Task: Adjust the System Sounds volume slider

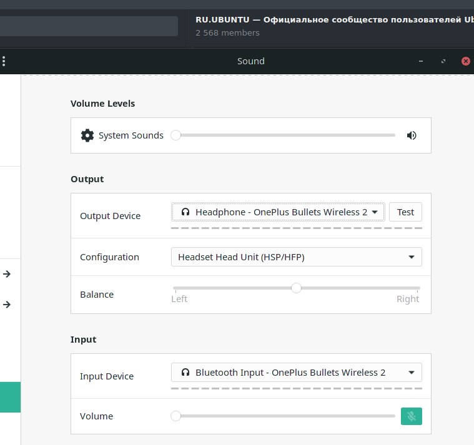Action: coord(283,135)
